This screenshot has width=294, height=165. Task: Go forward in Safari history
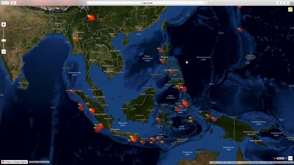click(x=7, y=3)
